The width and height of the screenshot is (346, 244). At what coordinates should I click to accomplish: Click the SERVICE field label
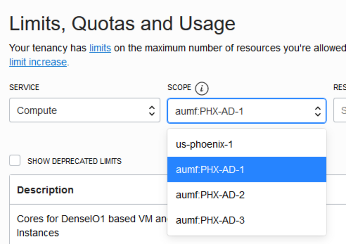click(24, 88)
